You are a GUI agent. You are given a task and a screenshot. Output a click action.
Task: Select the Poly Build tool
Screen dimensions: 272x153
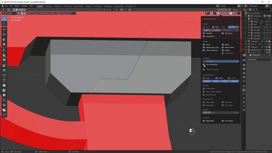(x=4, y=85)
